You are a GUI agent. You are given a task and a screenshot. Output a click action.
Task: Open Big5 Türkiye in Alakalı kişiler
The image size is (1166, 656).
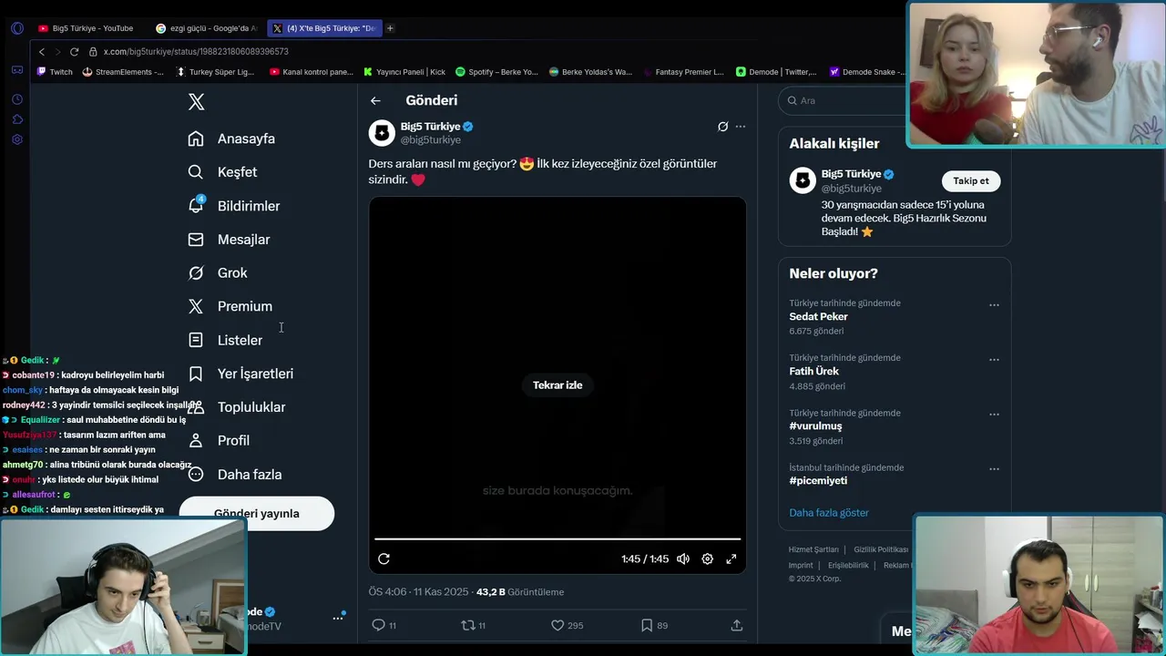click(851, 174)
